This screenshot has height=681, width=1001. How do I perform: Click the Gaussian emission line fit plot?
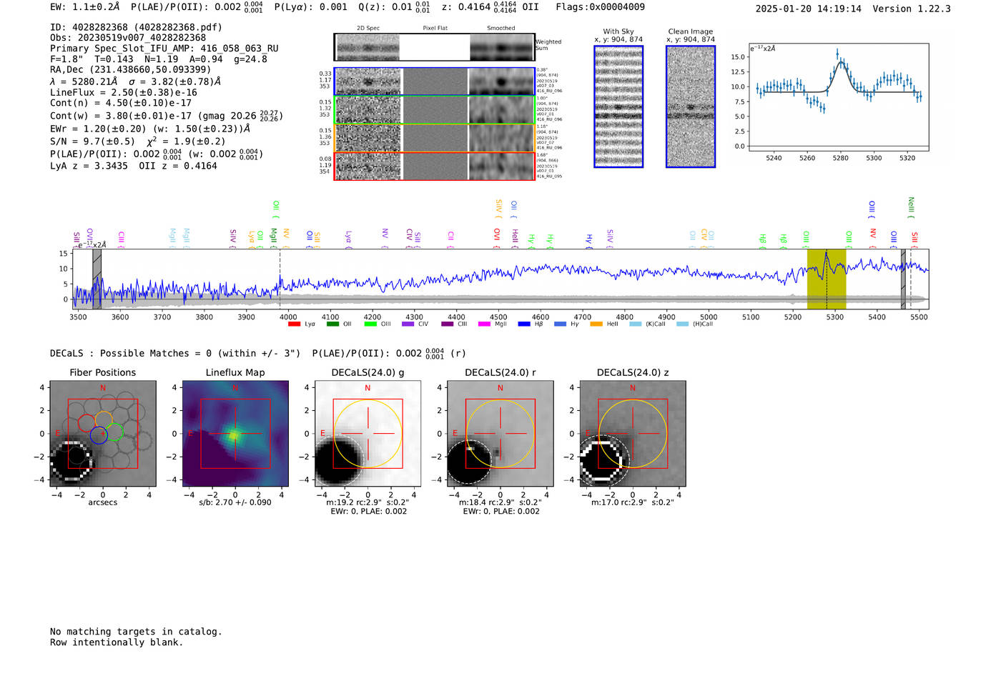tap(838, 97)
